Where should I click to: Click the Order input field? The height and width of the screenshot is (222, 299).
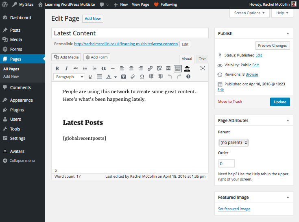[x=226, y=163]
